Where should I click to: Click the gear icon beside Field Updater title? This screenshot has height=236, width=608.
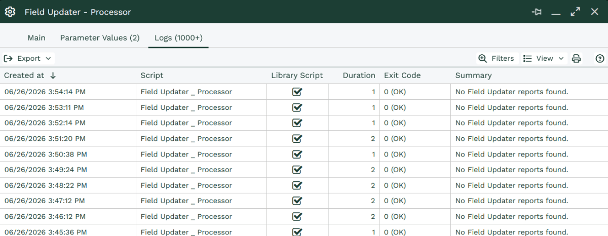pyautogui.click(x=10, y=12)
